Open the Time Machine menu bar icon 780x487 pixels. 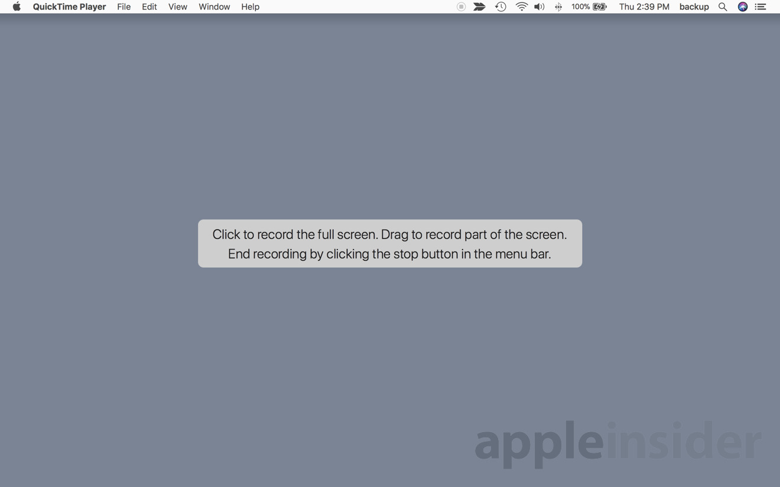coord(500,6)
